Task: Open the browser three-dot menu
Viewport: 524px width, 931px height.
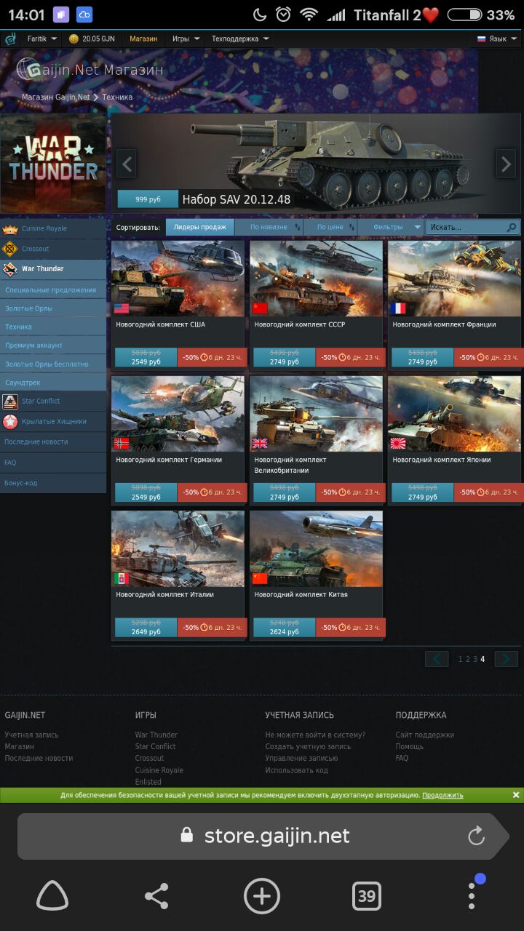Action: point(472,895)
